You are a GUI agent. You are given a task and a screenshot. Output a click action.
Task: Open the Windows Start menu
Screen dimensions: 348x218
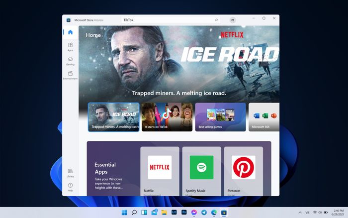(x=124, y=213)
